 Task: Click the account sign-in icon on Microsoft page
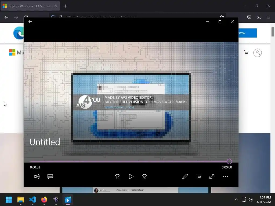coord(257,53)
